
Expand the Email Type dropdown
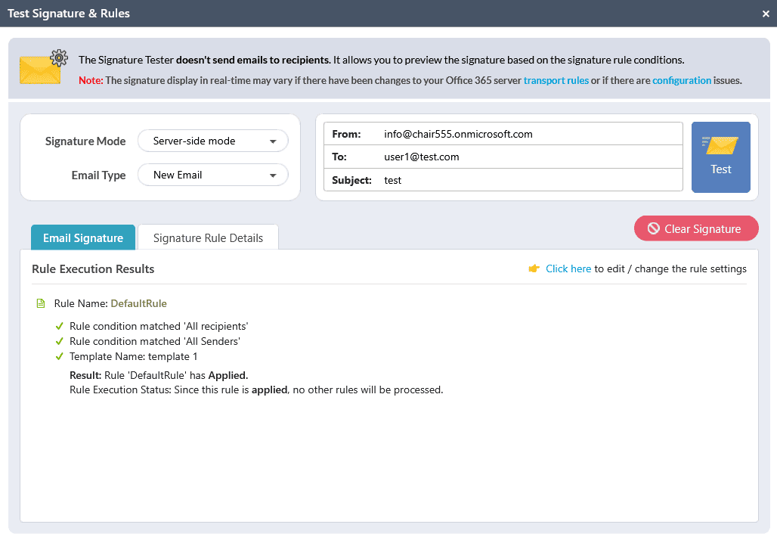[x=212, y=175]
